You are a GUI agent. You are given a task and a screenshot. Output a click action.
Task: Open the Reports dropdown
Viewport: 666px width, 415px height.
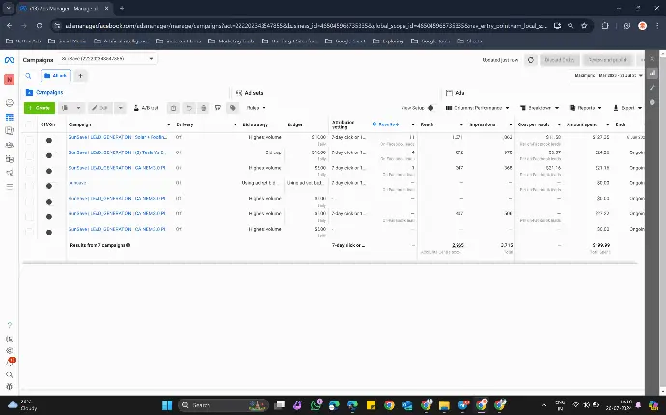pos(586,108)
